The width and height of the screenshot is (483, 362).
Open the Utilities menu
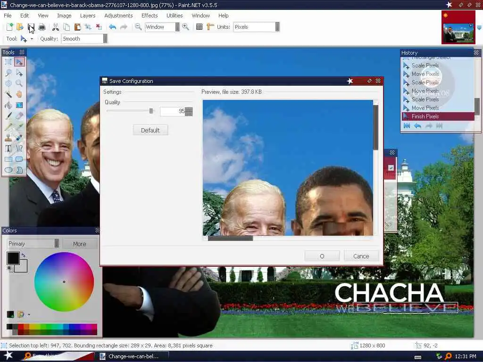(175, 16)
